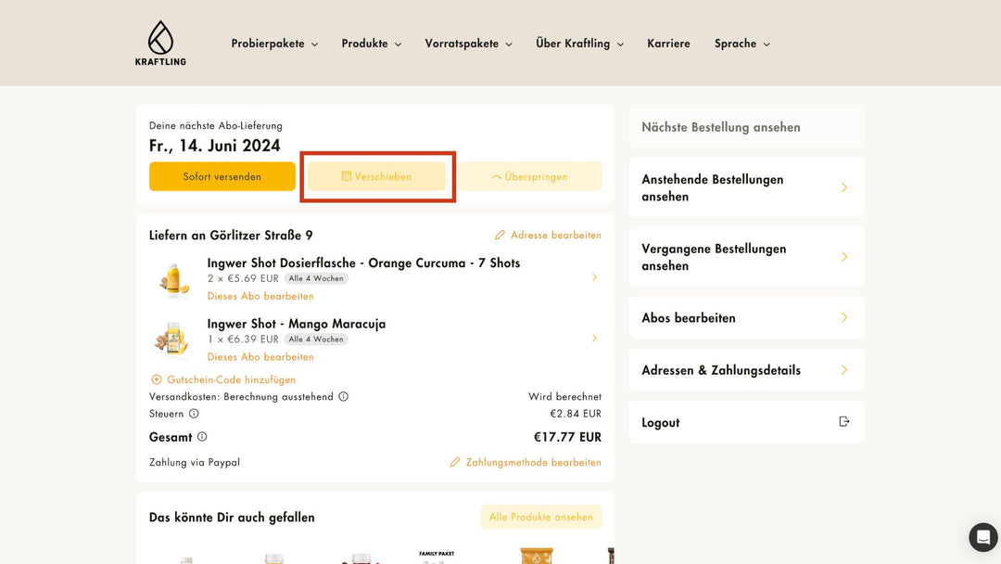Skip delivery with Überspringen button
The image size is (1001, 564).
click(530, 176)
